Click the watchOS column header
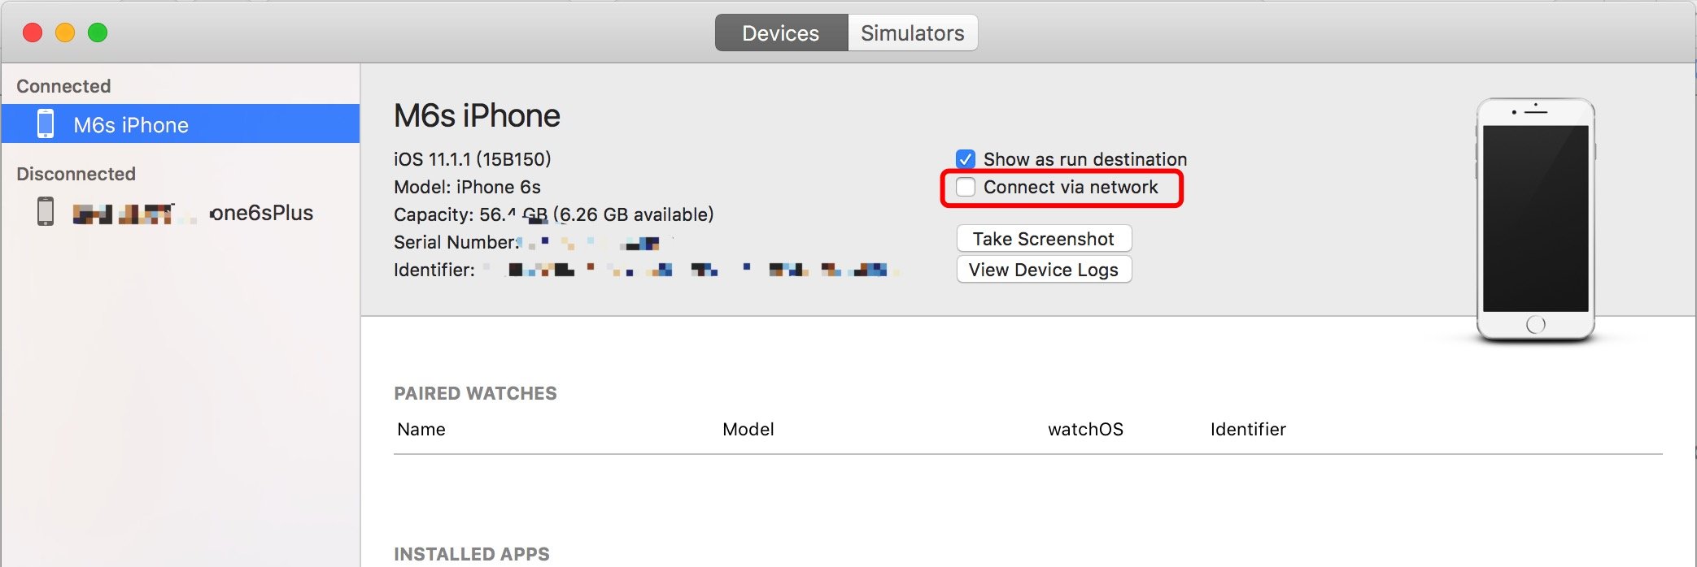The width and height of the screenshot is (1697, 567). 1085,430
